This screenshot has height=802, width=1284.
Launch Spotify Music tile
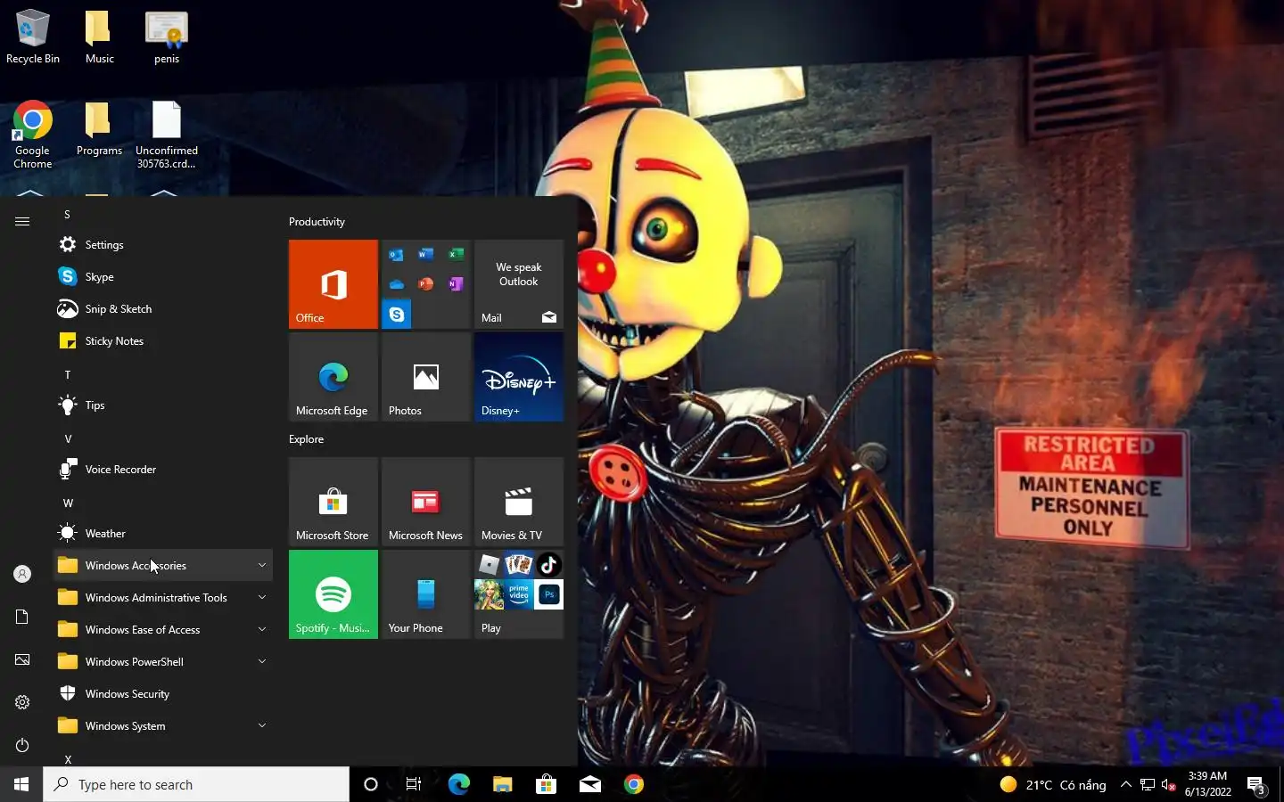click(333, 594)
